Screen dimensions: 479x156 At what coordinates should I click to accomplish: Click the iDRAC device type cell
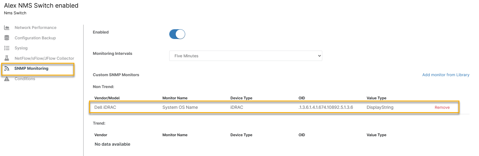237,108
